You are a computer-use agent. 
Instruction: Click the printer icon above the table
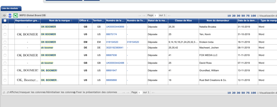pyautogui.click(x=10, y=16)
